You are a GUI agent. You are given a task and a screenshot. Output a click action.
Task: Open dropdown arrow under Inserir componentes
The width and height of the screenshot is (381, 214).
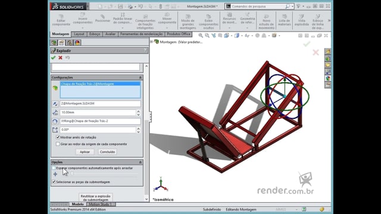pyautogui.click(x=83, y=28)
